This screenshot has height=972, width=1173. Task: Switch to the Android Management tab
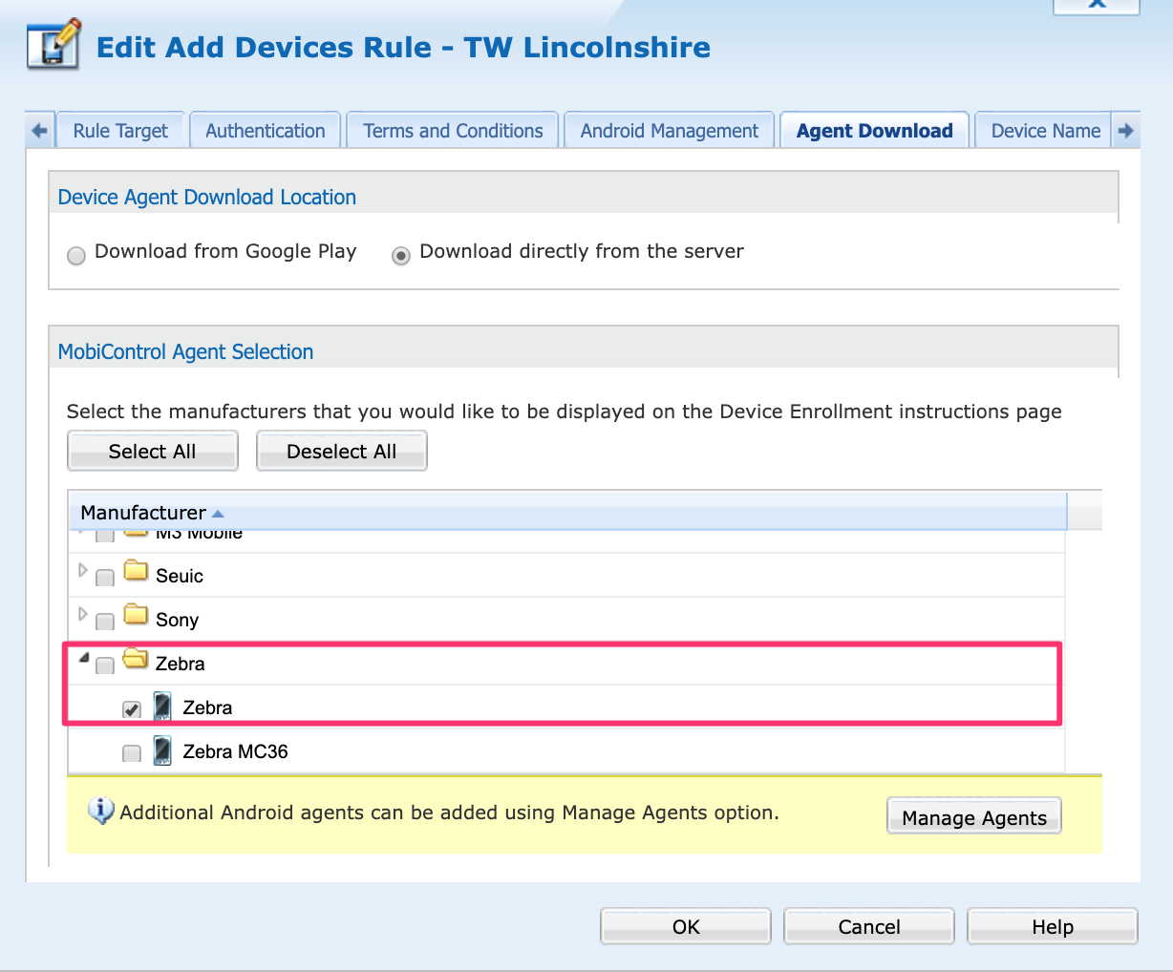point(669,131)
